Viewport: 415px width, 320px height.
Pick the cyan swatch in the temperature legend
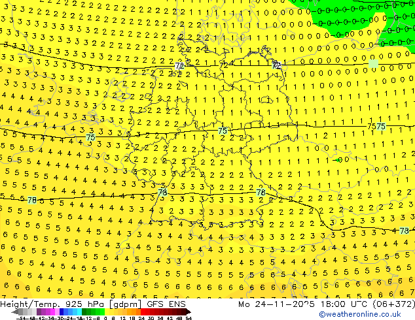point(79,312)
